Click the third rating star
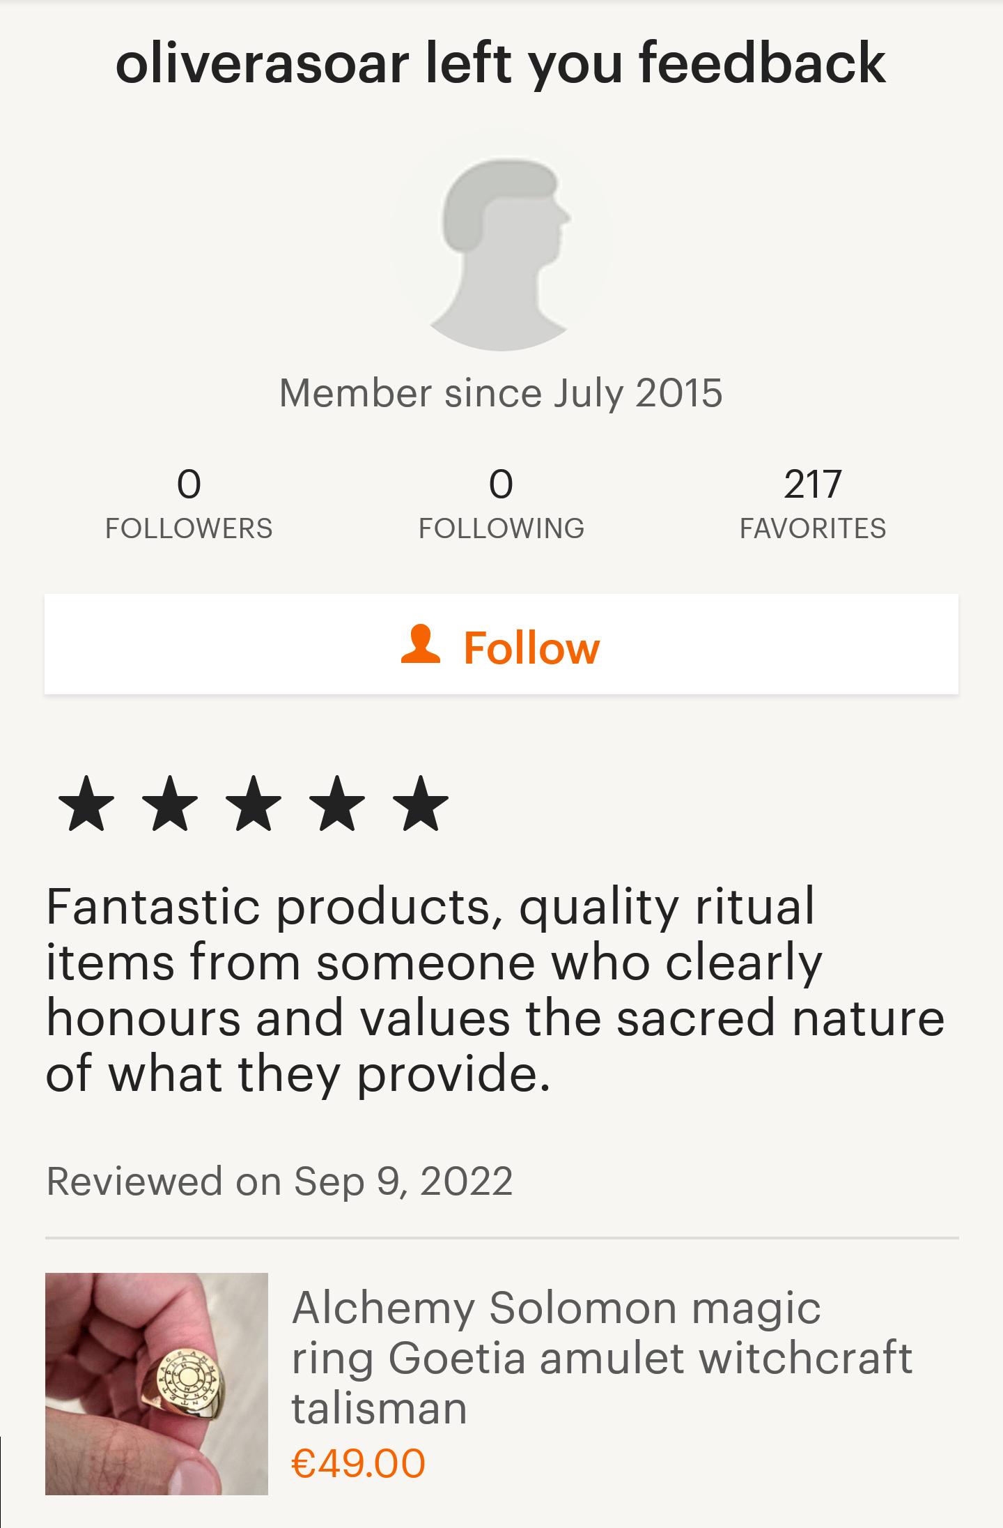Image resolution: width=1003 pixels, height=1528 pixels. click(254, 804)
